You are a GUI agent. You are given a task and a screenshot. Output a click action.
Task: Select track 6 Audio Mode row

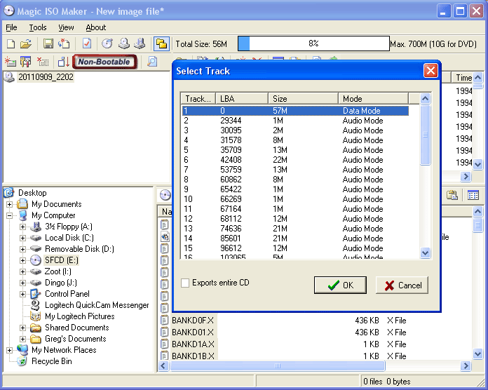pos(294,160)
